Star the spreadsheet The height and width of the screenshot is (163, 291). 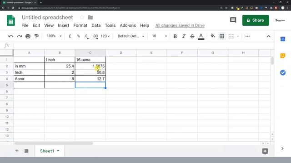(82, 17)
